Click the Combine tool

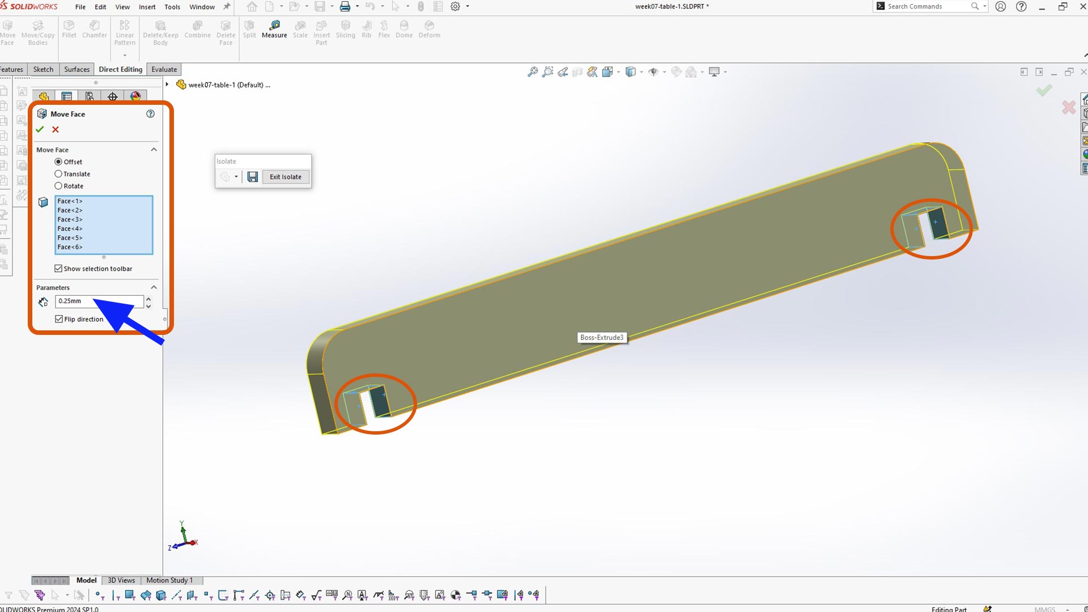(197, 29)
